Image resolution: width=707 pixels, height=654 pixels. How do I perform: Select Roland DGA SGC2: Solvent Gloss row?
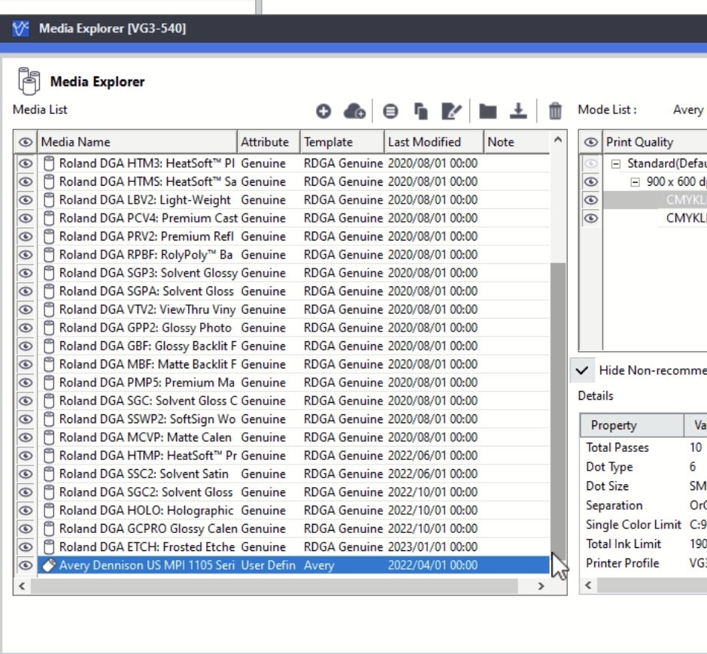[x=293, y=492]
